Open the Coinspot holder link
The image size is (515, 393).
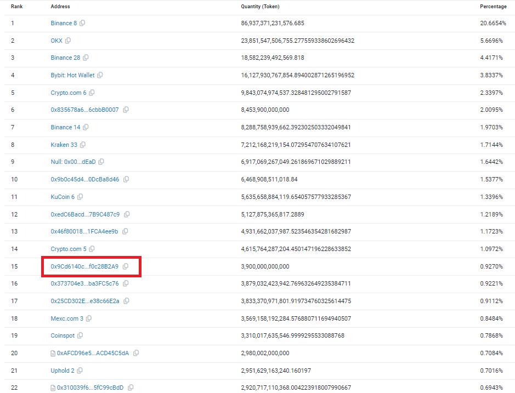click(x=63, y=335)
